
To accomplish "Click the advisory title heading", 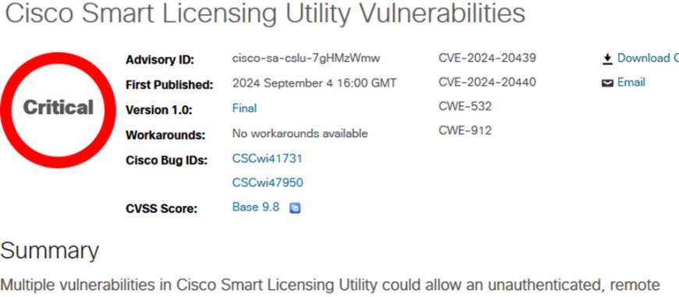I will 265,13.
